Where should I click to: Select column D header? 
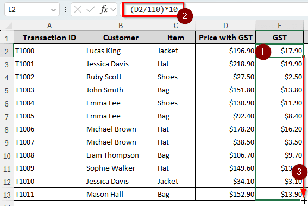tap(225, 26)
